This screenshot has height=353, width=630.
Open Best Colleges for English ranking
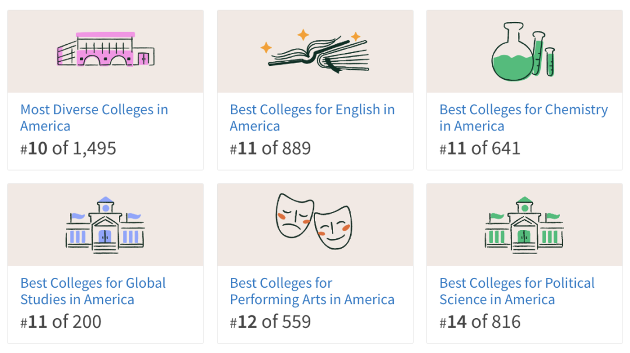click(312, 118)
